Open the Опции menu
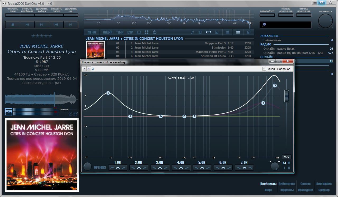 [108, 32]
